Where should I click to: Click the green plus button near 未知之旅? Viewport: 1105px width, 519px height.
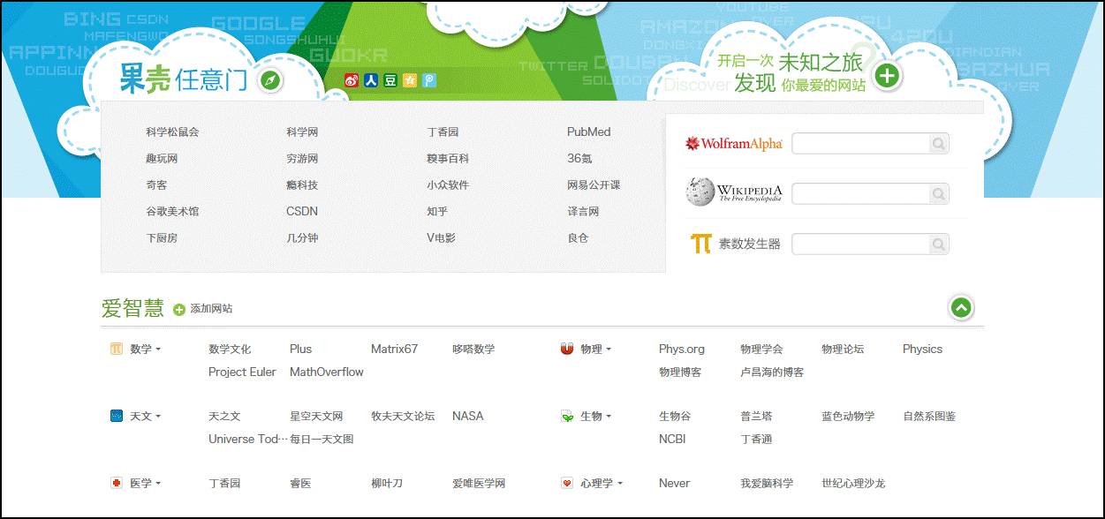point(886,75)
